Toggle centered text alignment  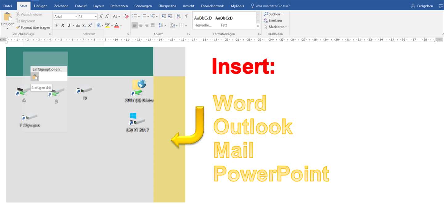coord(141,25)
